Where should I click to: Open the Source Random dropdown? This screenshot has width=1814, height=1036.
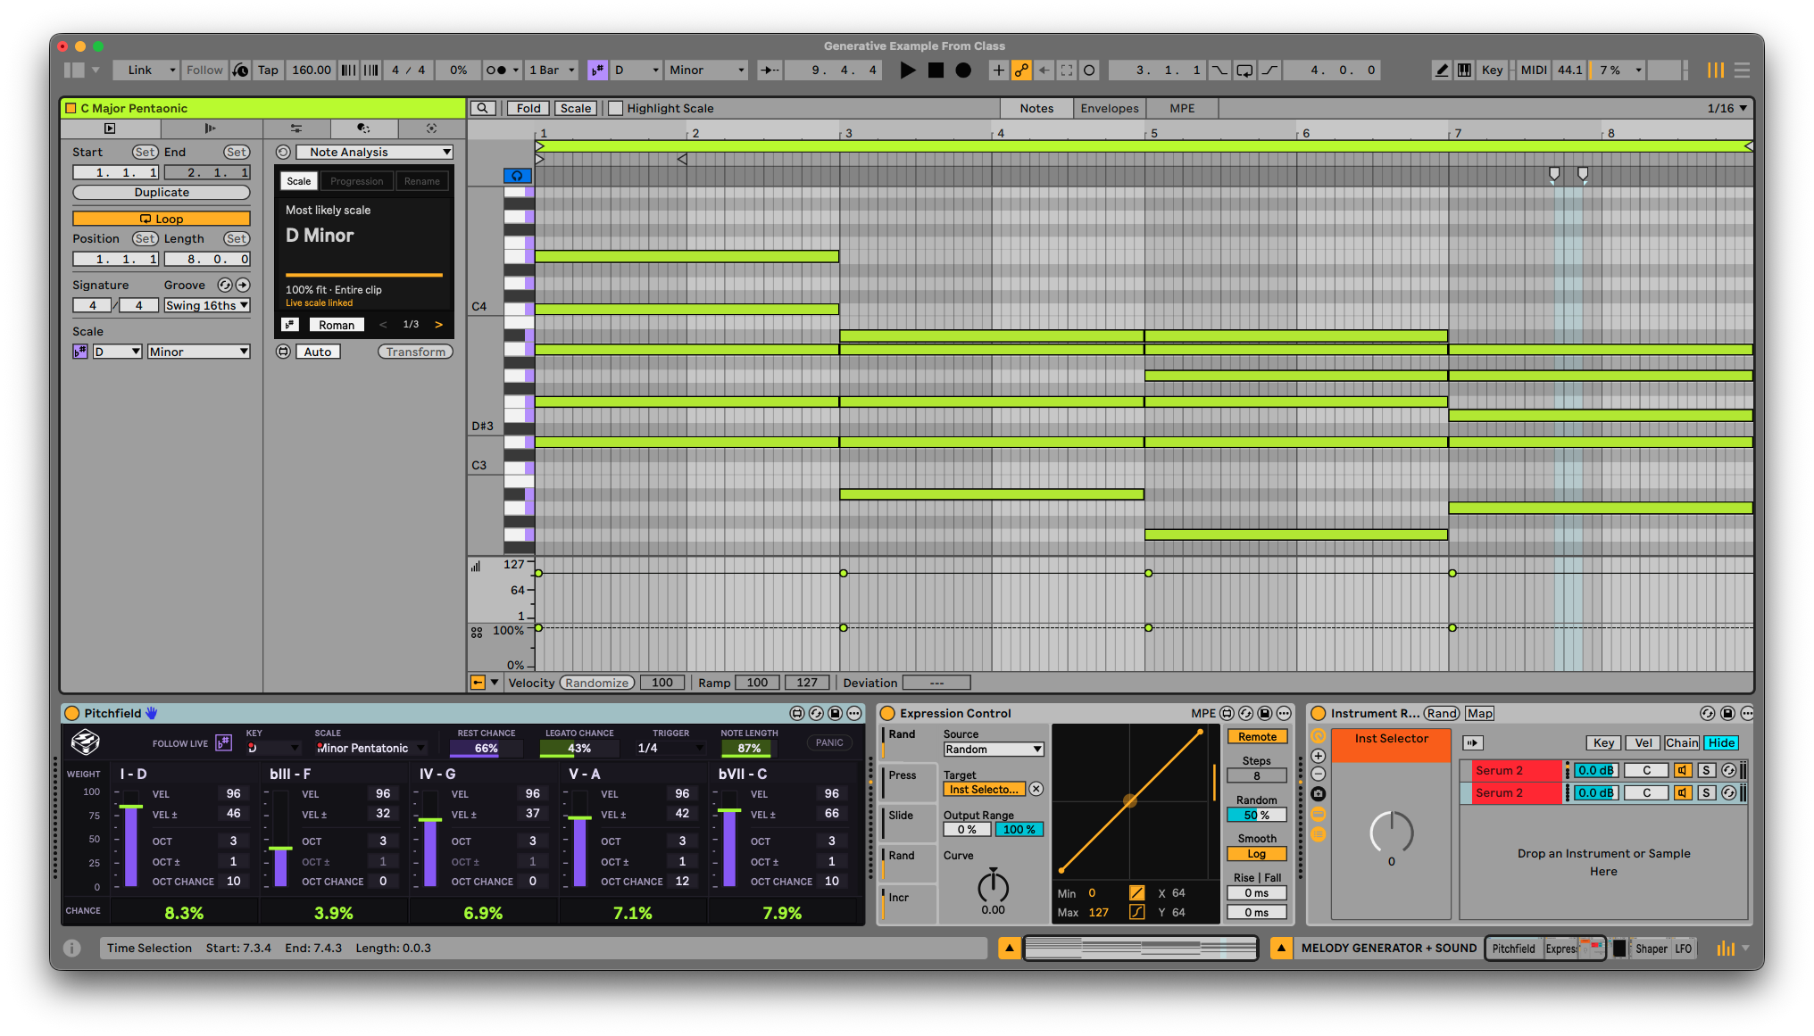coord(994,750)
